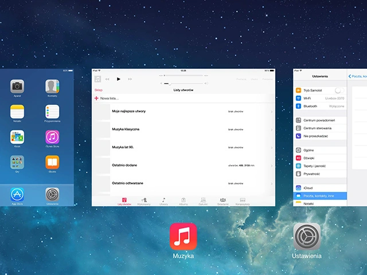This screenshot has height=275, width=367.
Task: Open iTunes Store icon on home screen
Action: coord(52,137)
